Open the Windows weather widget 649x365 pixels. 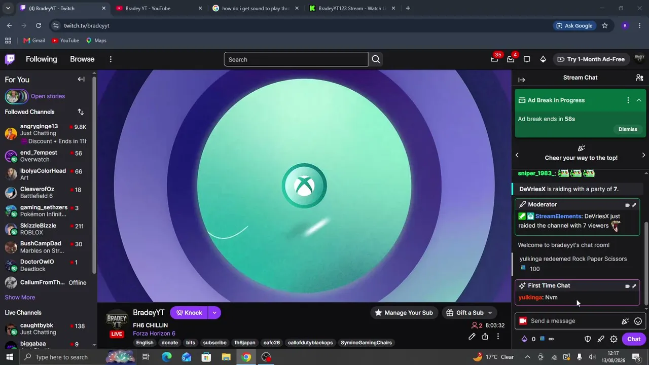click(493, 357)
